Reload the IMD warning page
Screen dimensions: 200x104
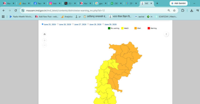[16, 11]
